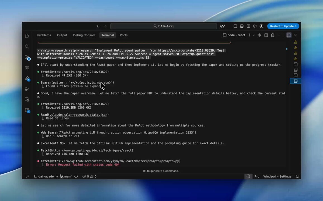323x201 pixels.
Task: Open the Run and Debug view
Action: (x=27, y=89)
